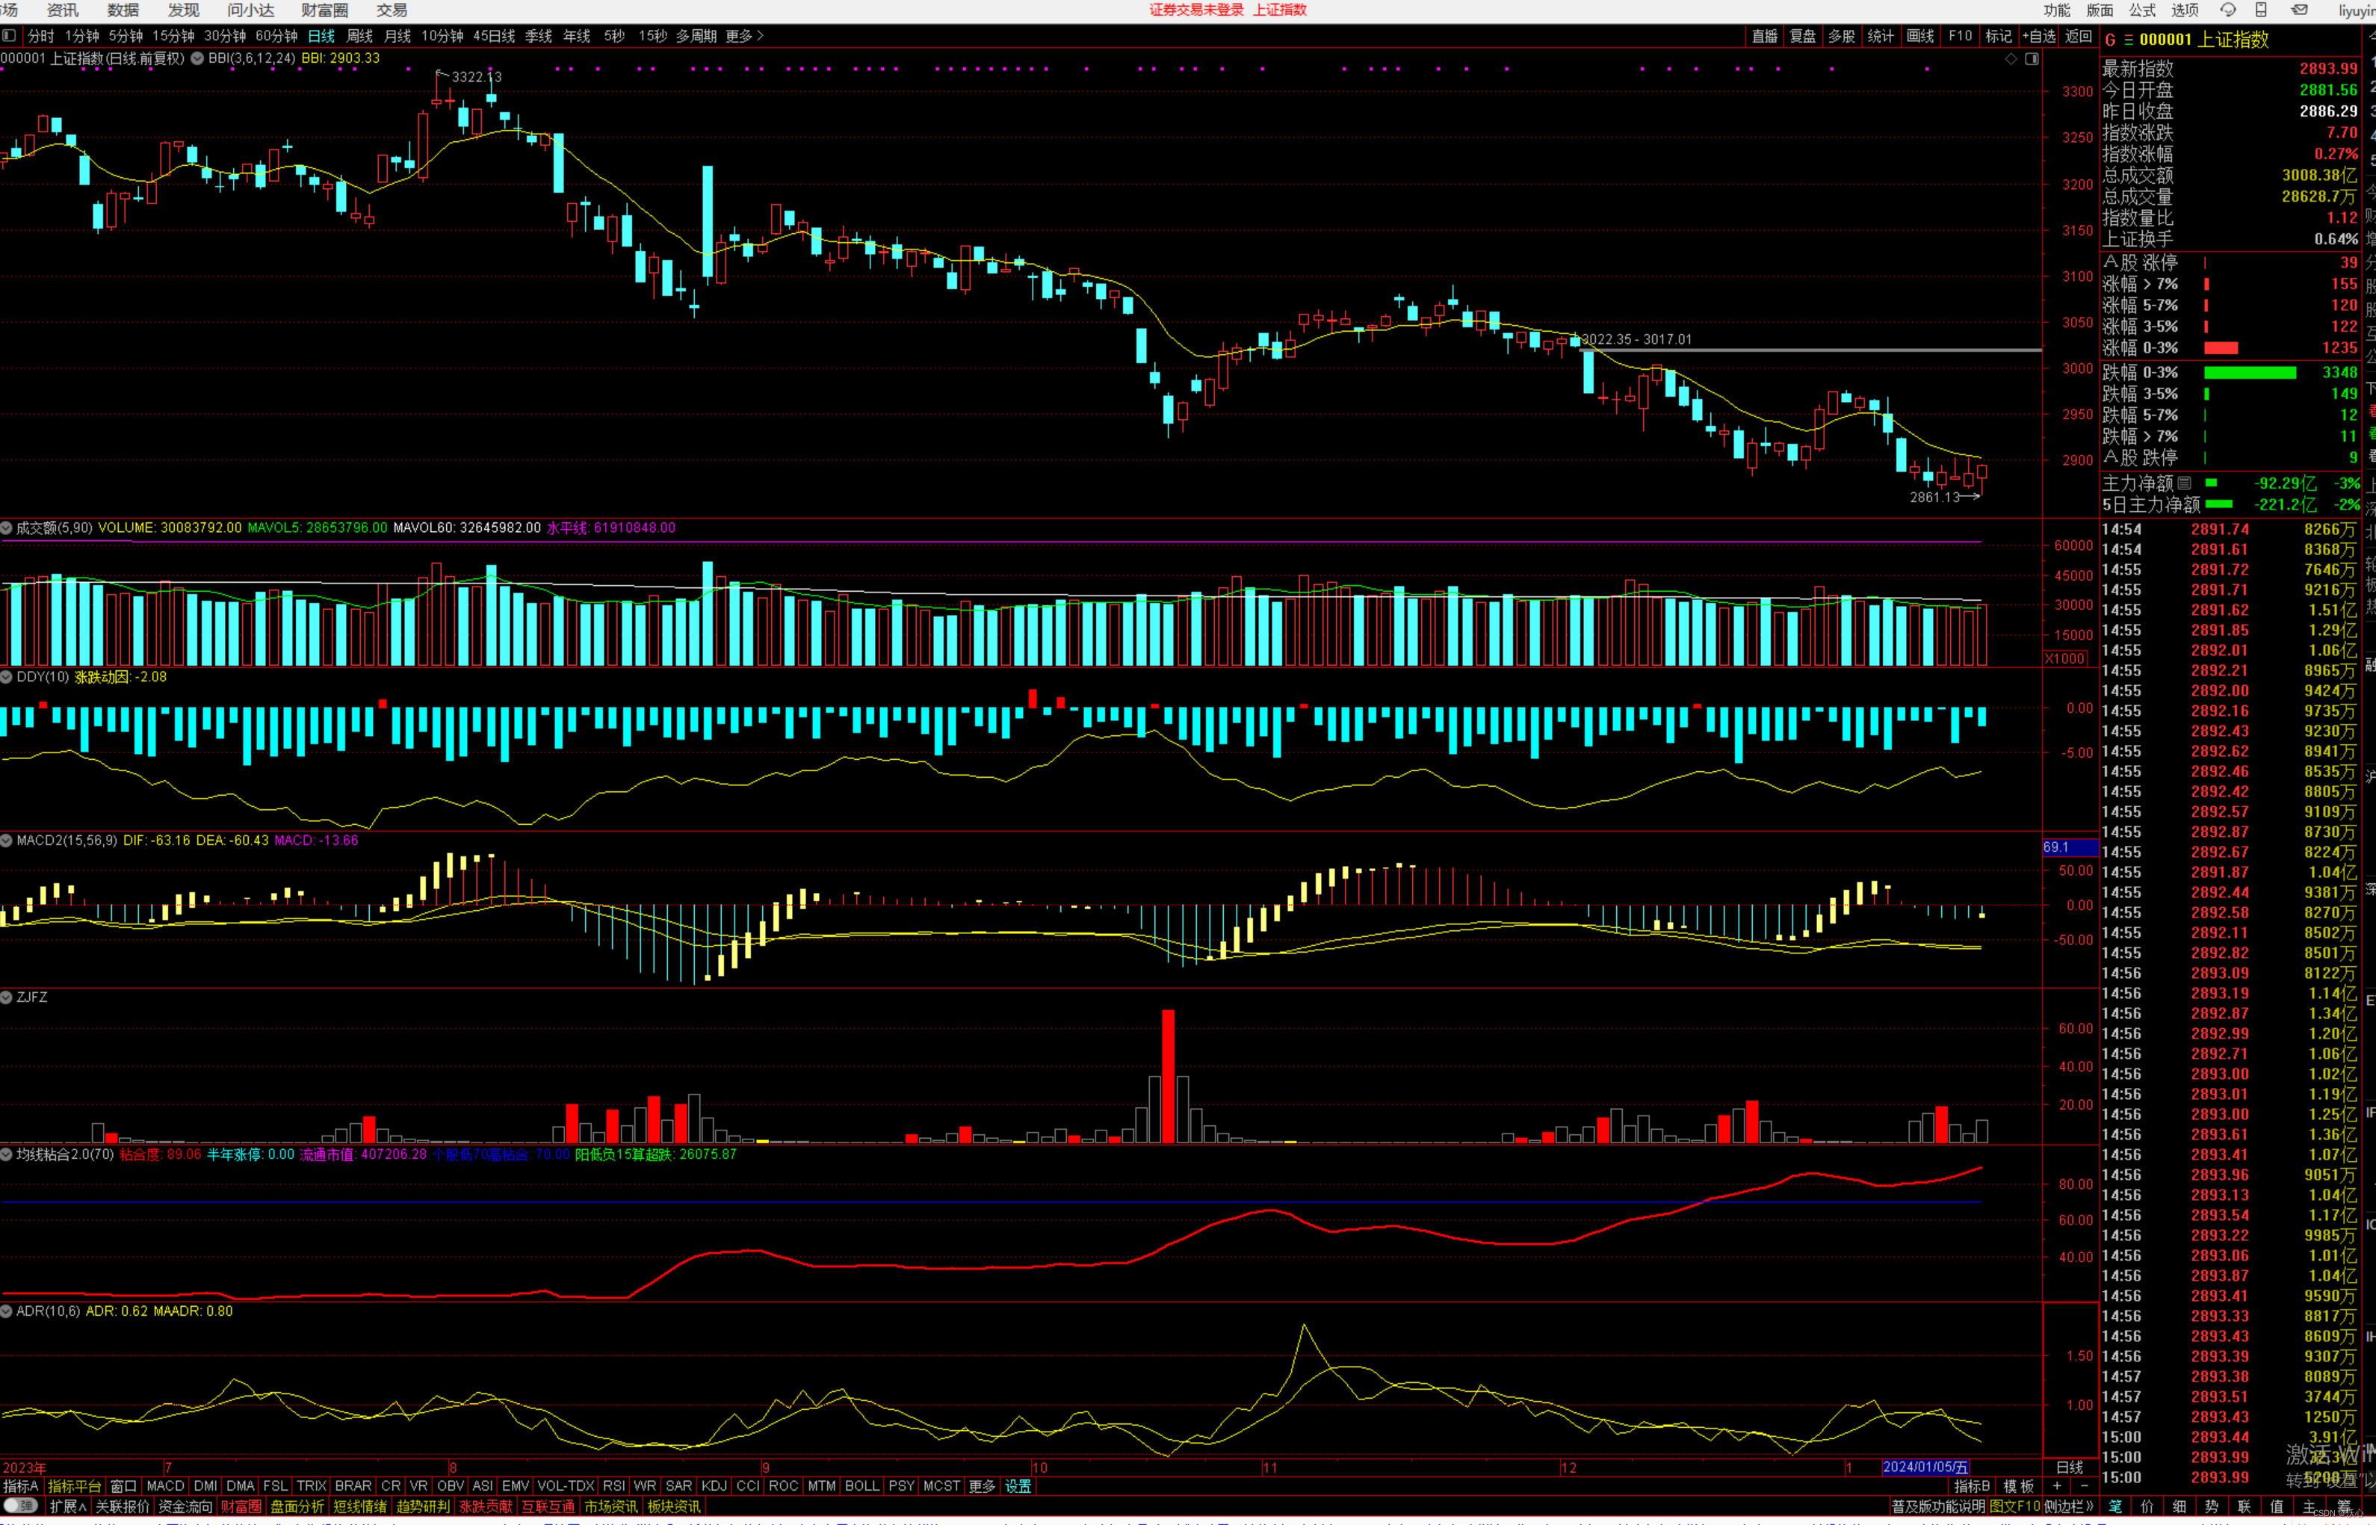
Task: Click the 画线 drawing button
Action: coord(1919,36)
